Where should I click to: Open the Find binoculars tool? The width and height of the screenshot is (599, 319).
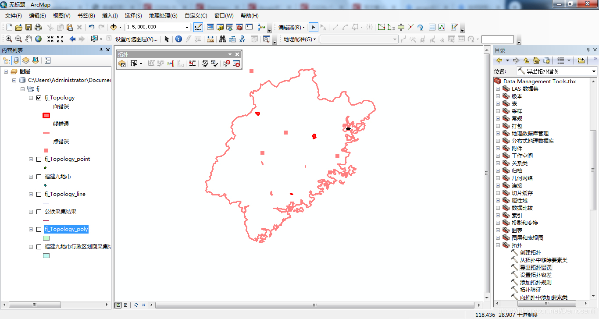[222, 39]
